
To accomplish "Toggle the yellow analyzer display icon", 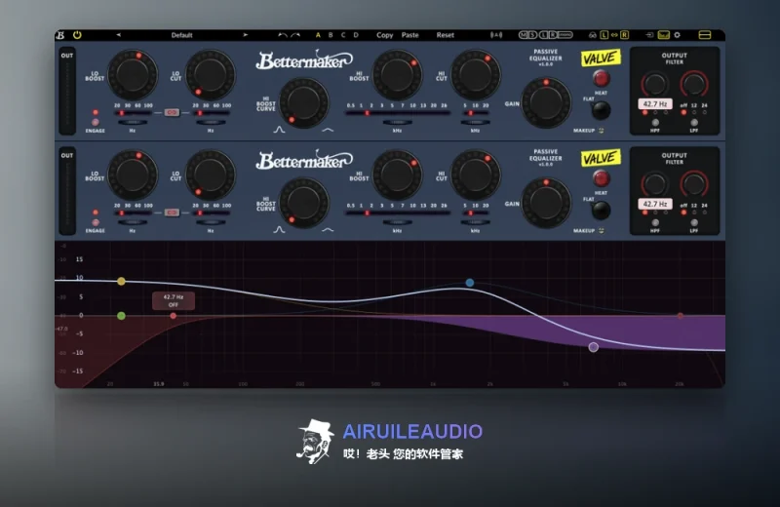I will coord(664,35).
